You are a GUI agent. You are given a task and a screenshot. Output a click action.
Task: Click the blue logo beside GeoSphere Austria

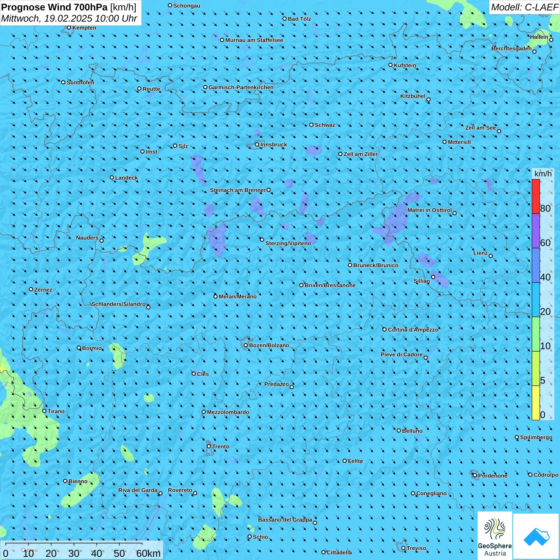pyautogui.click(x=536, y=536)
